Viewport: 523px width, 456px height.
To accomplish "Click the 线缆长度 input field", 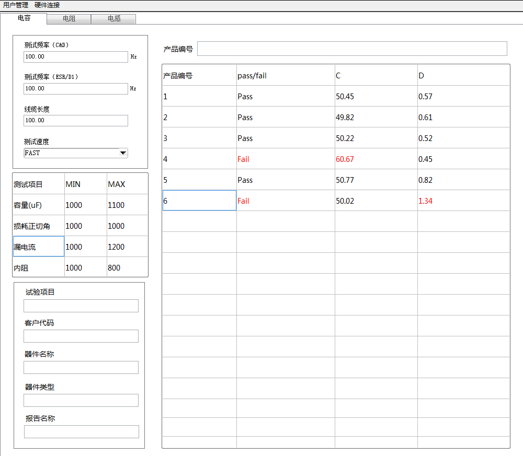I will (76, 121).
